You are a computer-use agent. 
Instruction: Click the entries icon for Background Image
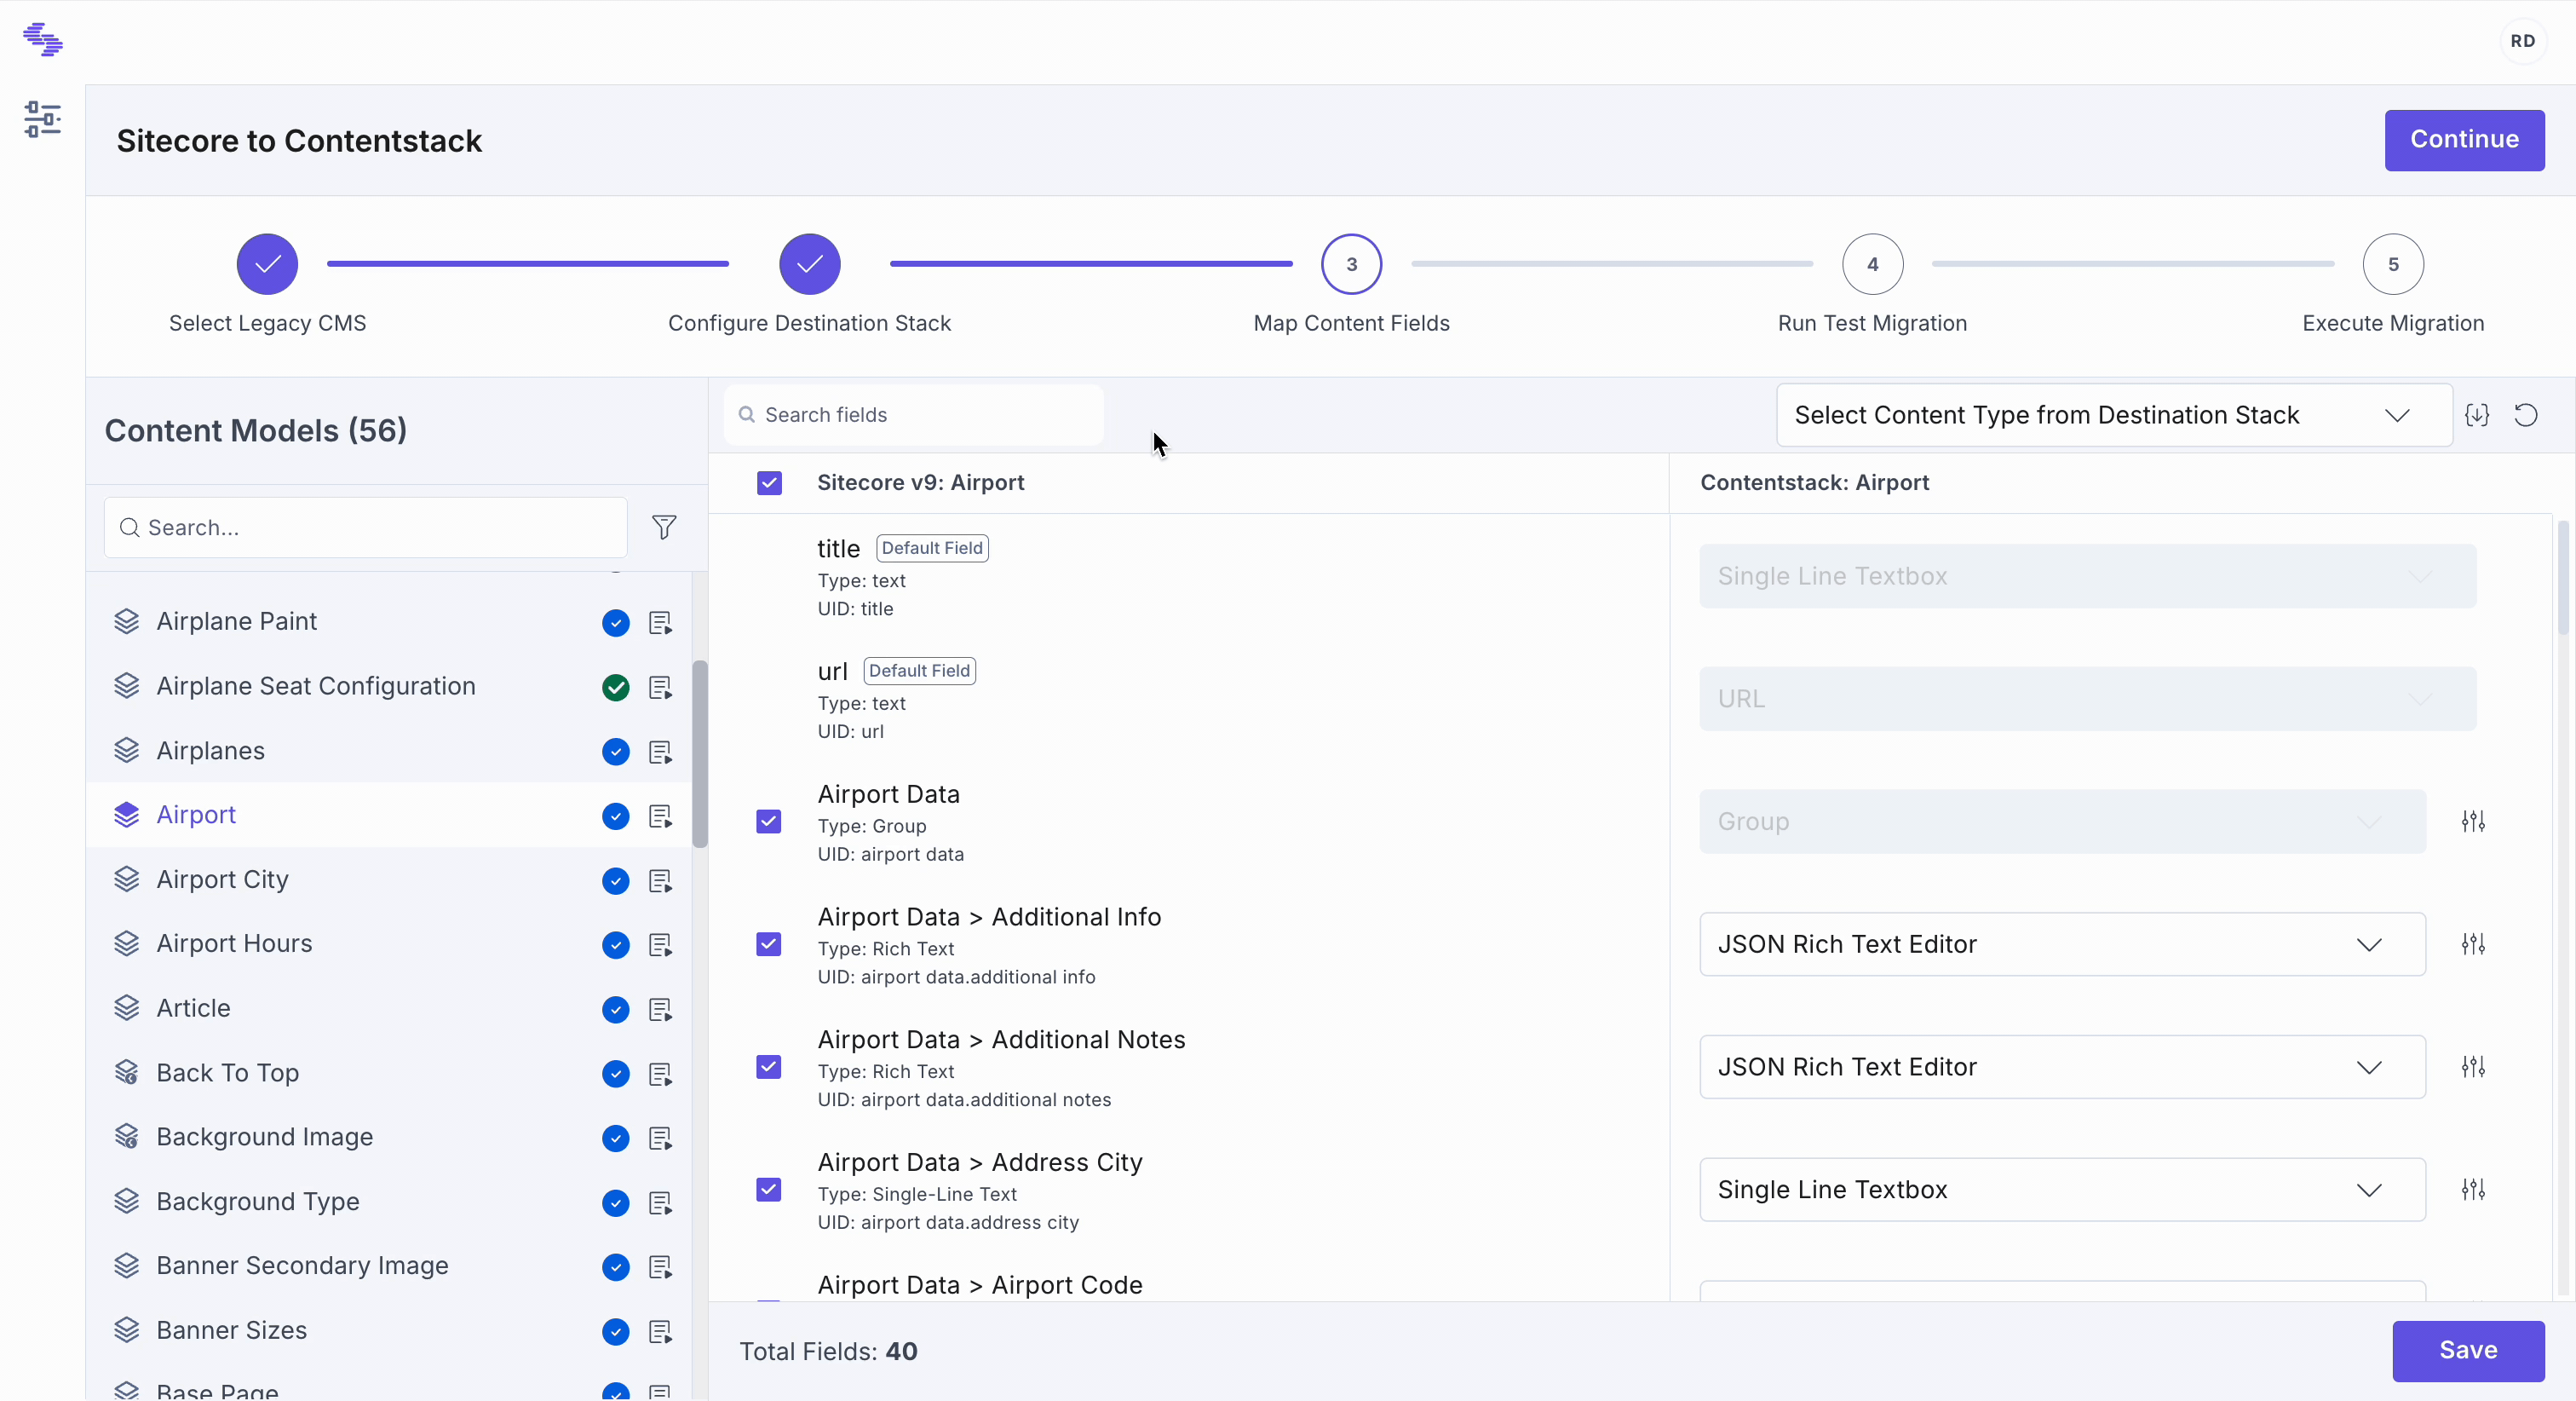tap(660, 1138)
